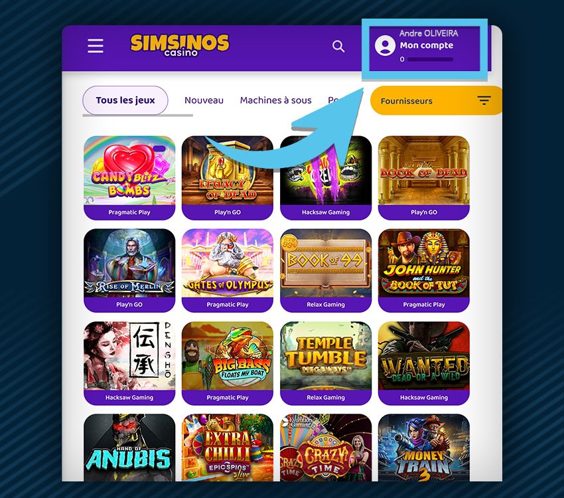Image resolution: width=564 pixels, height=498 pixels.
Task: Switch to the Nouveau tab
Action: (204, 100)
